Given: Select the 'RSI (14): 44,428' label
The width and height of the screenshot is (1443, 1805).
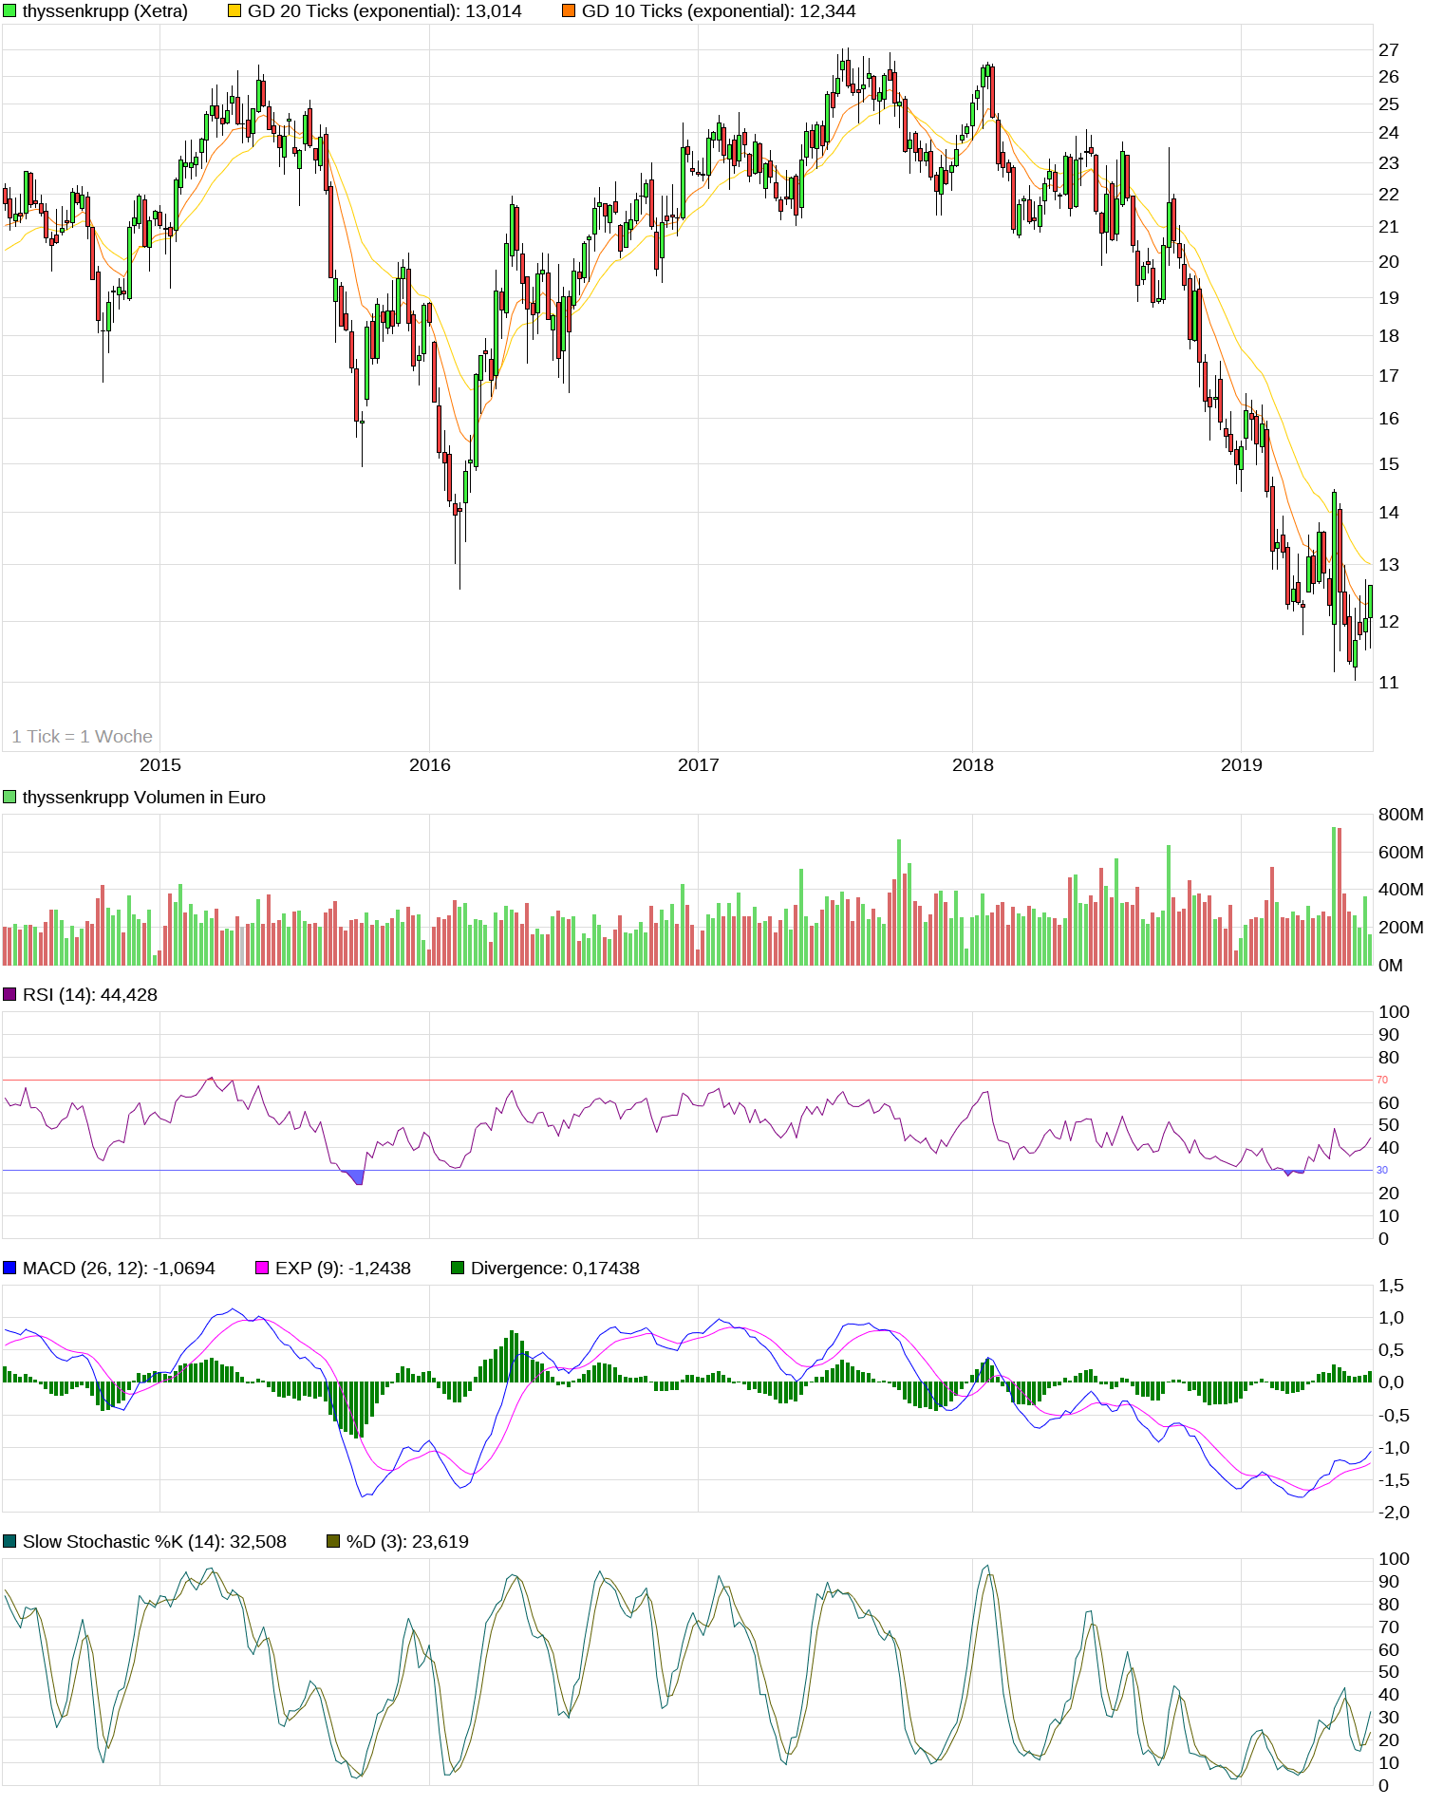Looking at the screenshot, I should click(x=90, y=995).
